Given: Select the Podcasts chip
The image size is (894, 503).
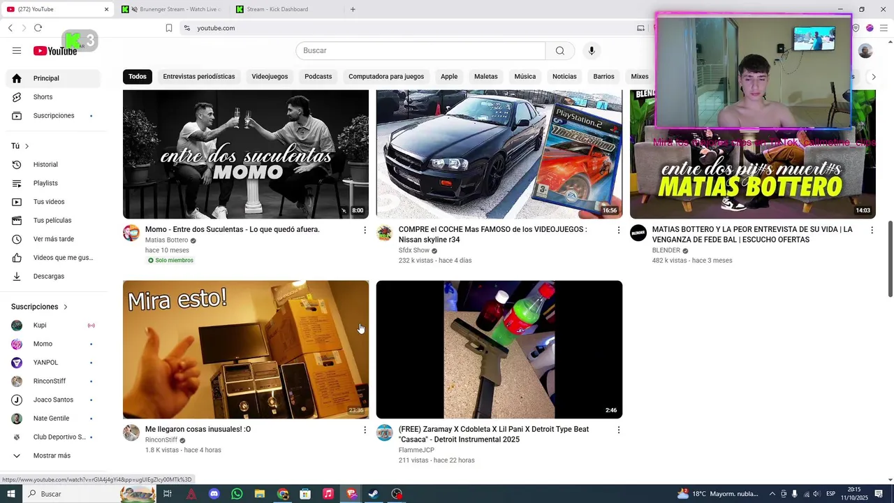Looking at the screenshot, I should 318,76.
